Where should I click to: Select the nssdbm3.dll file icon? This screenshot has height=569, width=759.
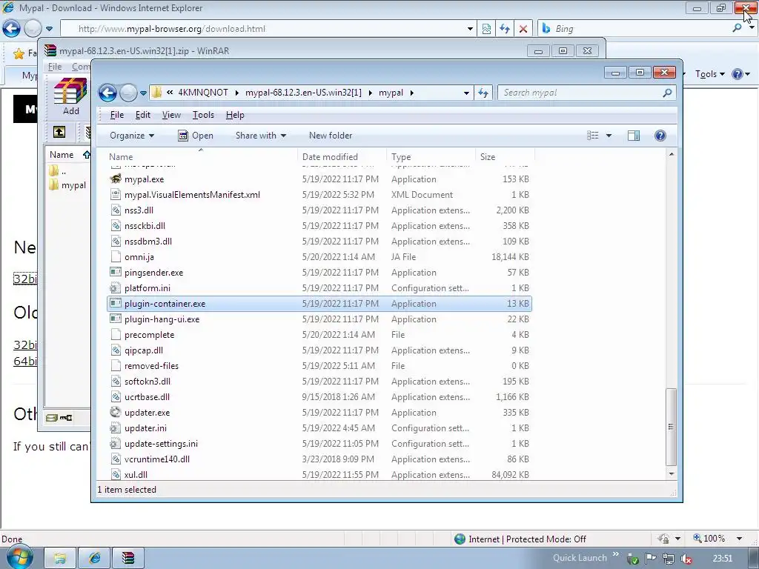click(115, 241)
